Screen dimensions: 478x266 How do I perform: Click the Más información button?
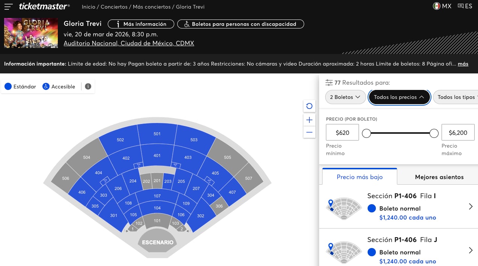(x=140, y=24)
